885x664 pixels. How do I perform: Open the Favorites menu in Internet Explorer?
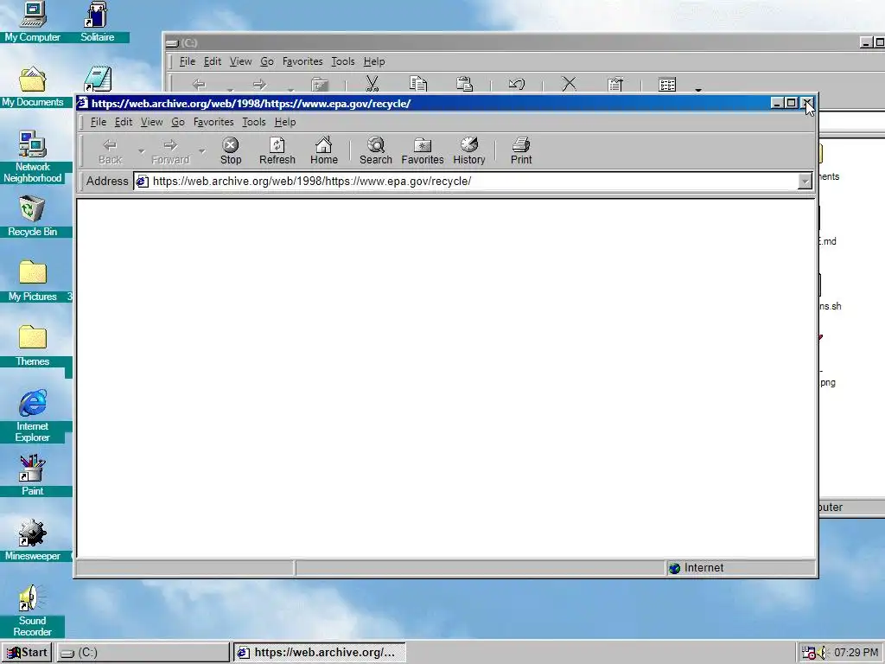click(x=213, y=122)
